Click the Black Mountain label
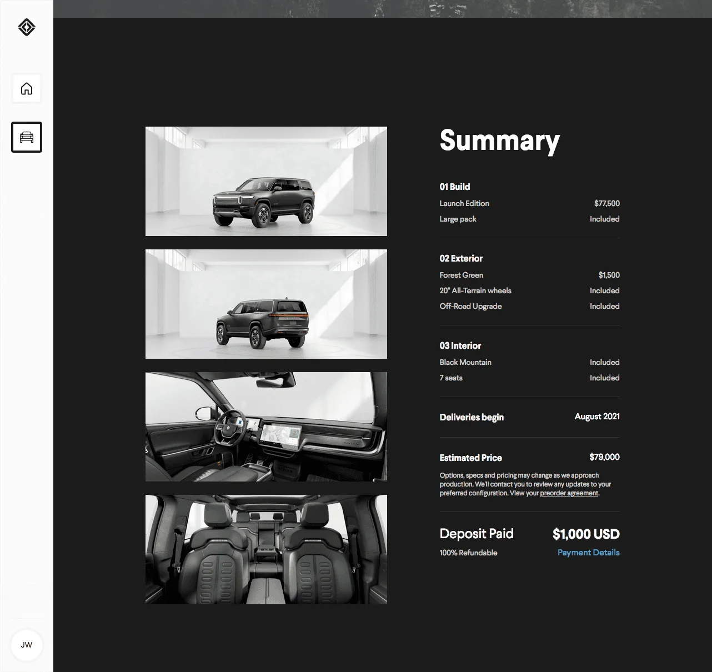The image size is (712, 672). click(465, 362)
